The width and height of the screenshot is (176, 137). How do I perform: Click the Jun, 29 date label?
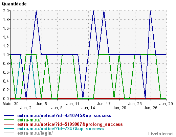coord(166,104)
